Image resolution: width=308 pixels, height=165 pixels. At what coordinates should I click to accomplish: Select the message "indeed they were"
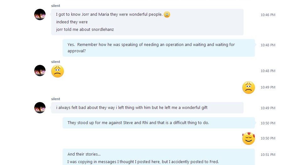pyautogui.click(x=72, y=22)
